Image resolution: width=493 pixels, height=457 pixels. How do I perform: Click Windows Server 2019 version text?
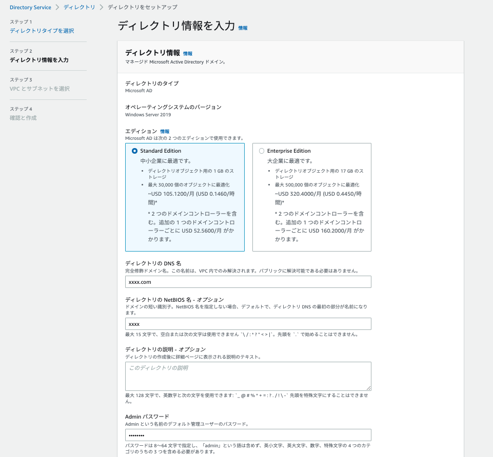coord(148,115)
